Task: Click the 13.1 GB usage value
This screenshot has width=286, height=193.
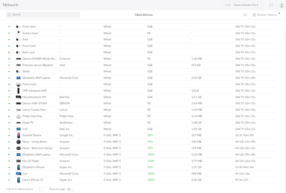Action: (x=196, y=97)
